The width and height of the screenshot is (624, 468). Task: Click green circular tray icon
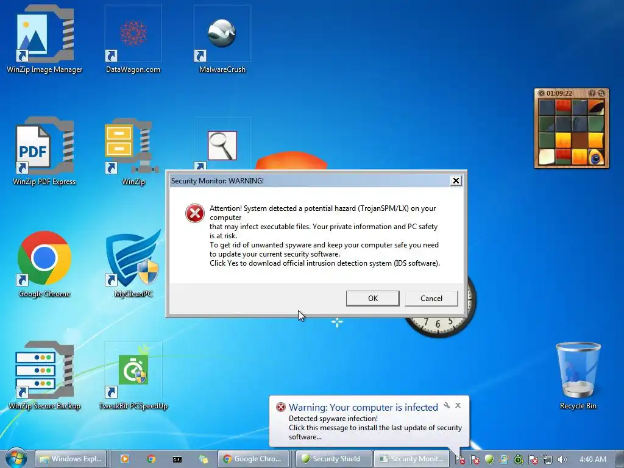coord(518,459)
